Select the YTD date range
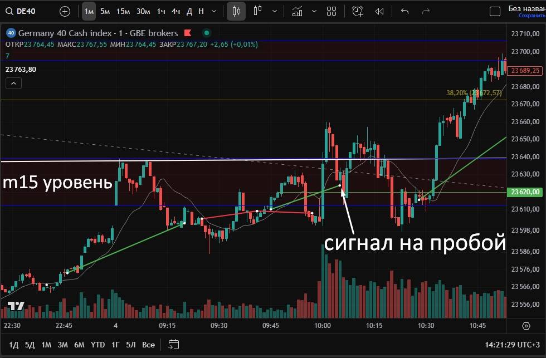 click(98, 345)
